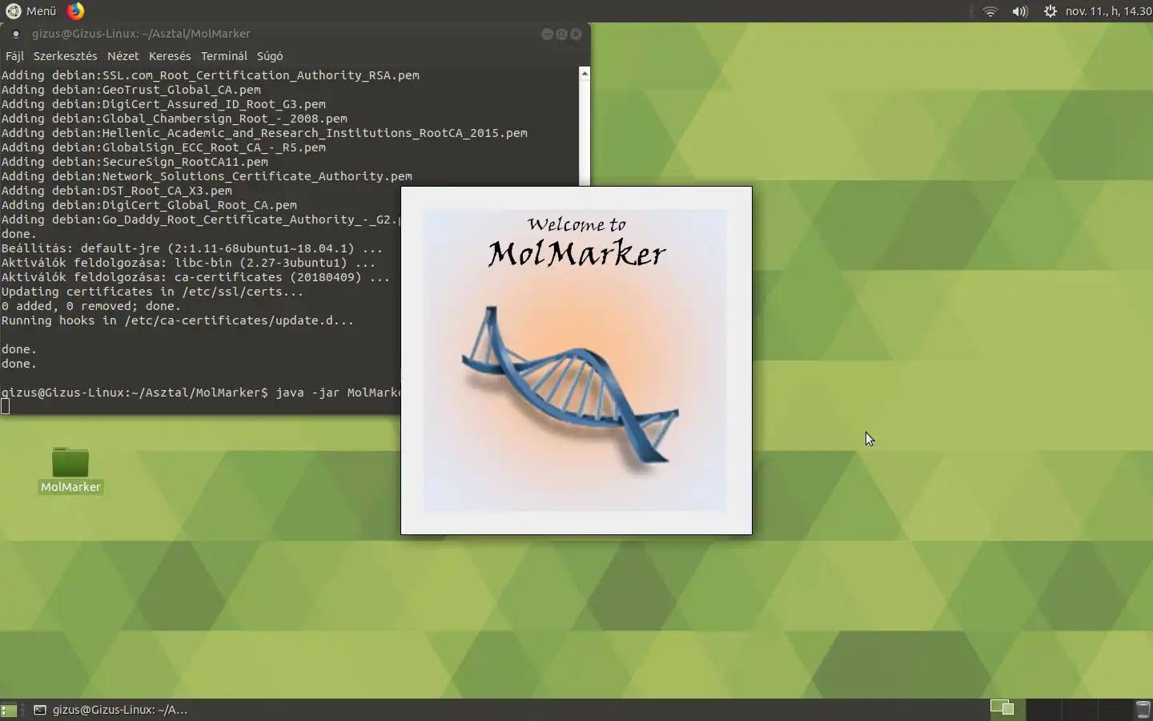
Task: Click the MolMarker splash DNA helix image
Action: (570, 385)
